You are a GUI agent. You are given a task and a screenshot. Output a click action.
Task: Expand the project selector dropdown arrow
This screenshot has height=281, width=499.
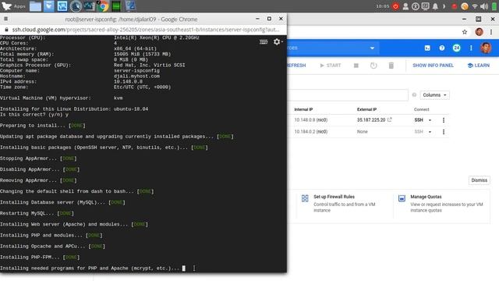(x=372, y=48)
